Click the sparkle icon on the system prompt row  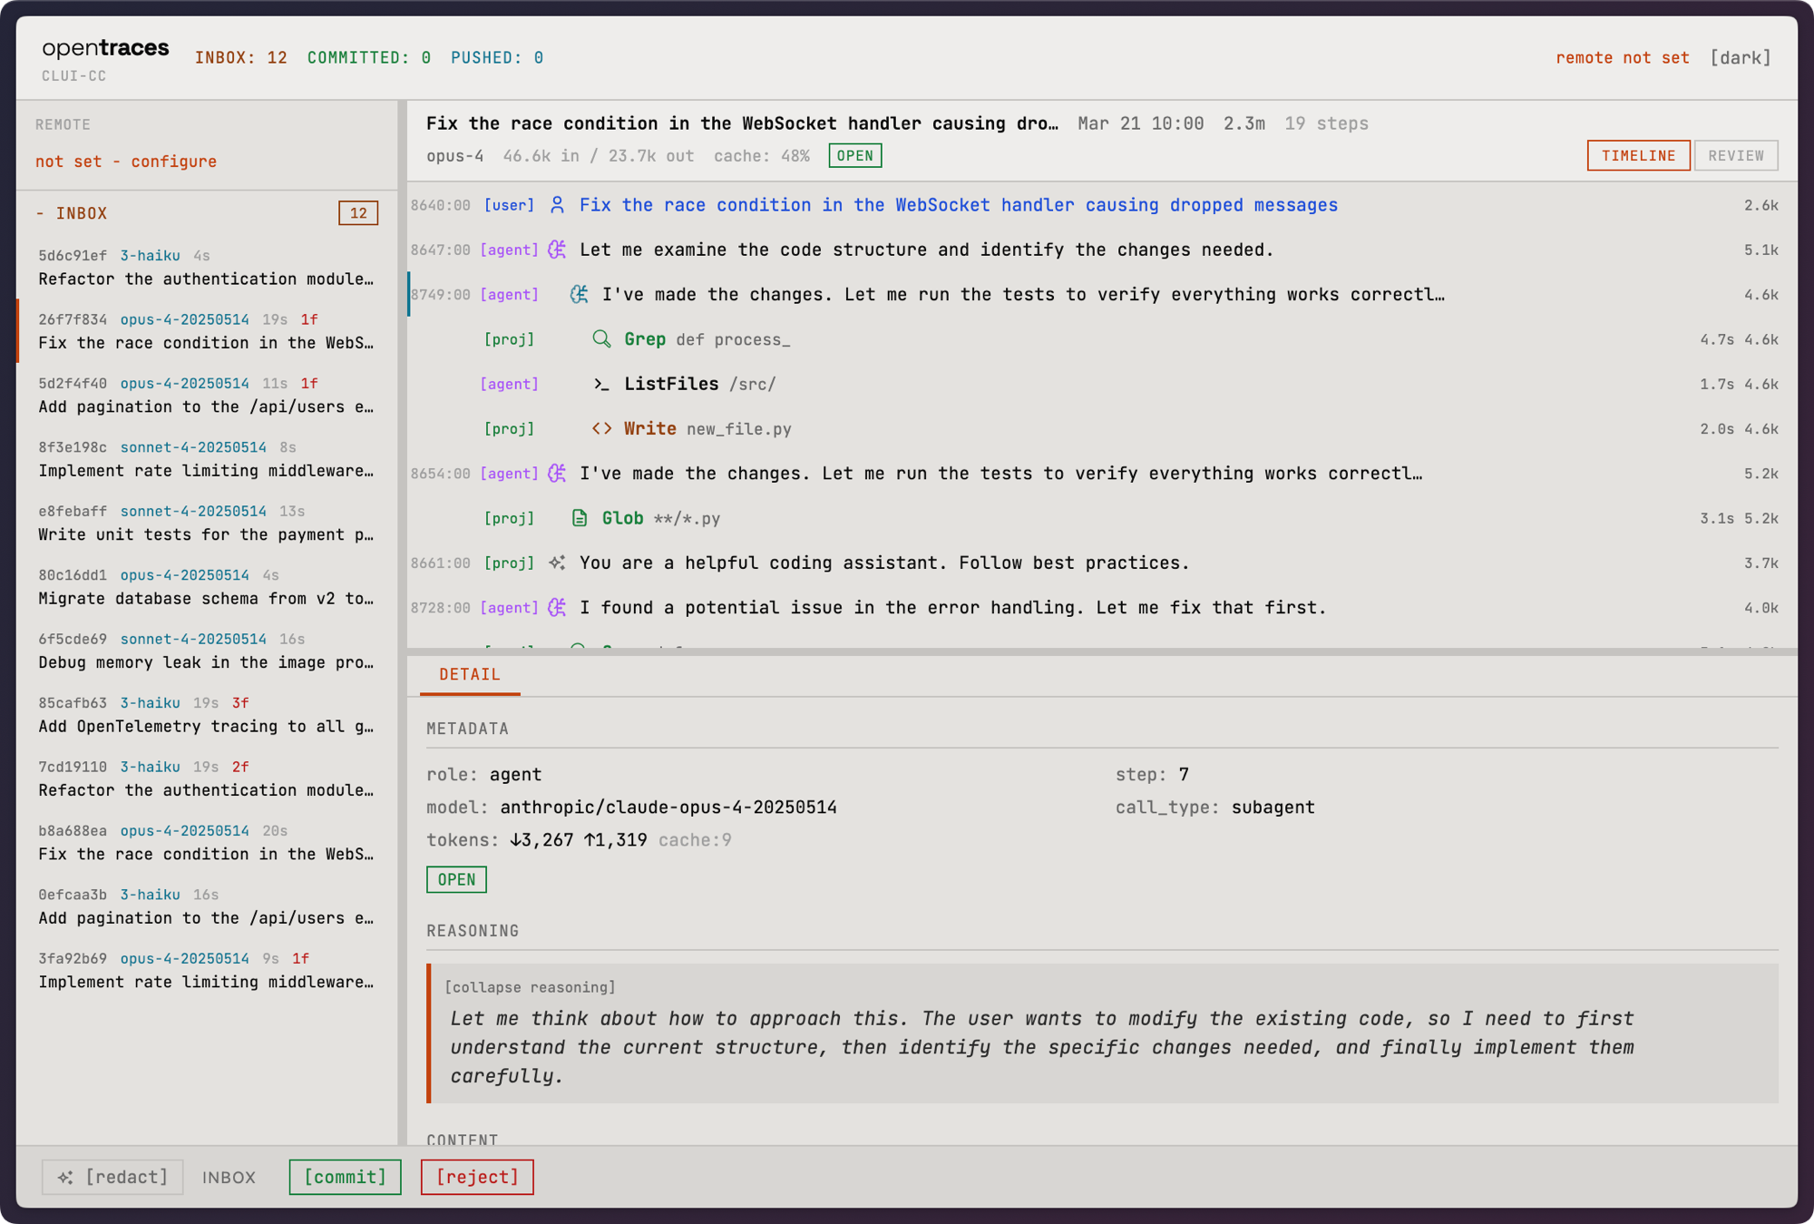pyautogui.click(x=557, y=563)
